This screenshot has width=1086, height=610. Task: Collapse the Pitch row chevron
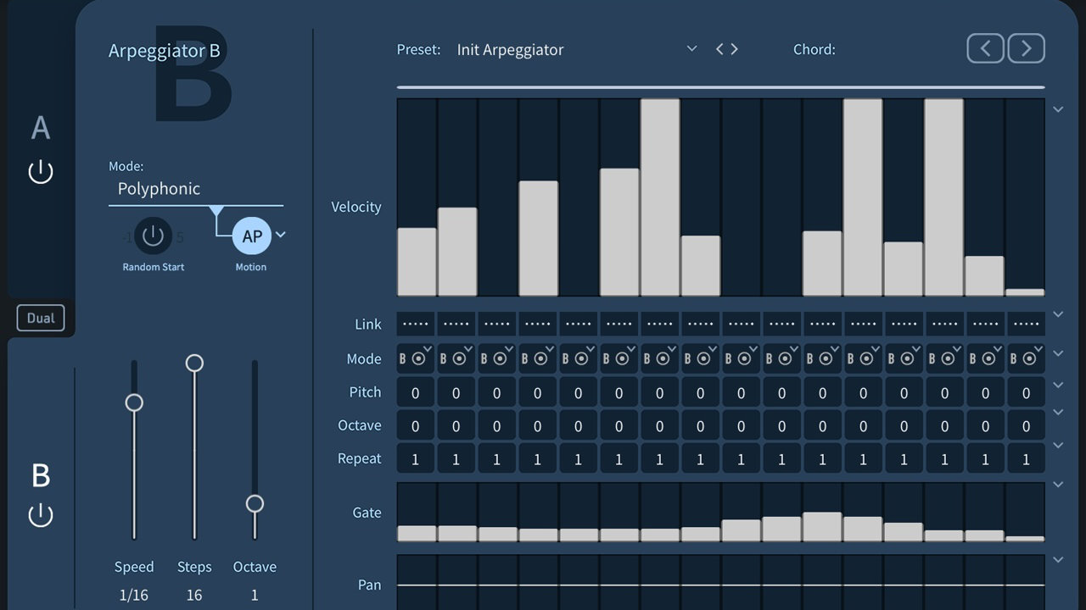(x=1058, y=385)
